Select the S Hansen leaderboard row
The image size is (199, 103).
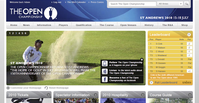coord(170,71)
